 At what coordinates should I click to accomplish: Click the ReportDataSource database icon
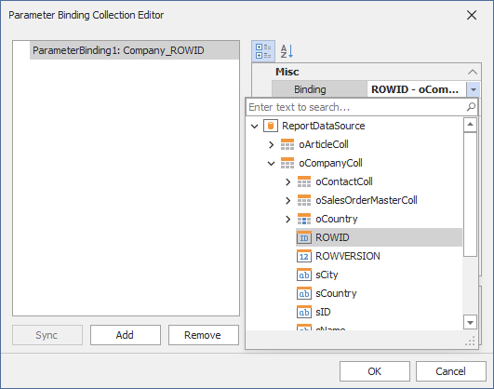tap(271, 126)
